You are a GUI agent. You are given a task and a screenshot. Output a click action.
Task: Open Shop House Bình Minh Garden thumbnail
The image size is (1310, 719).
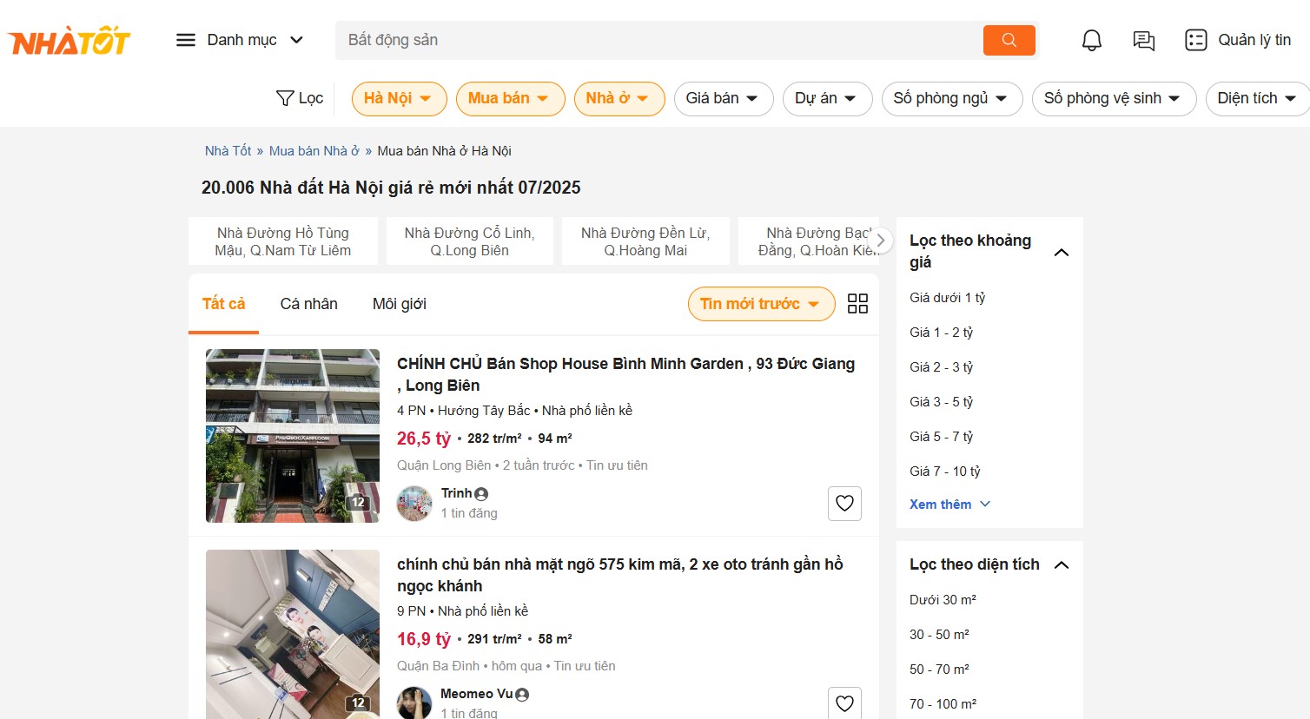pos(293,436)
